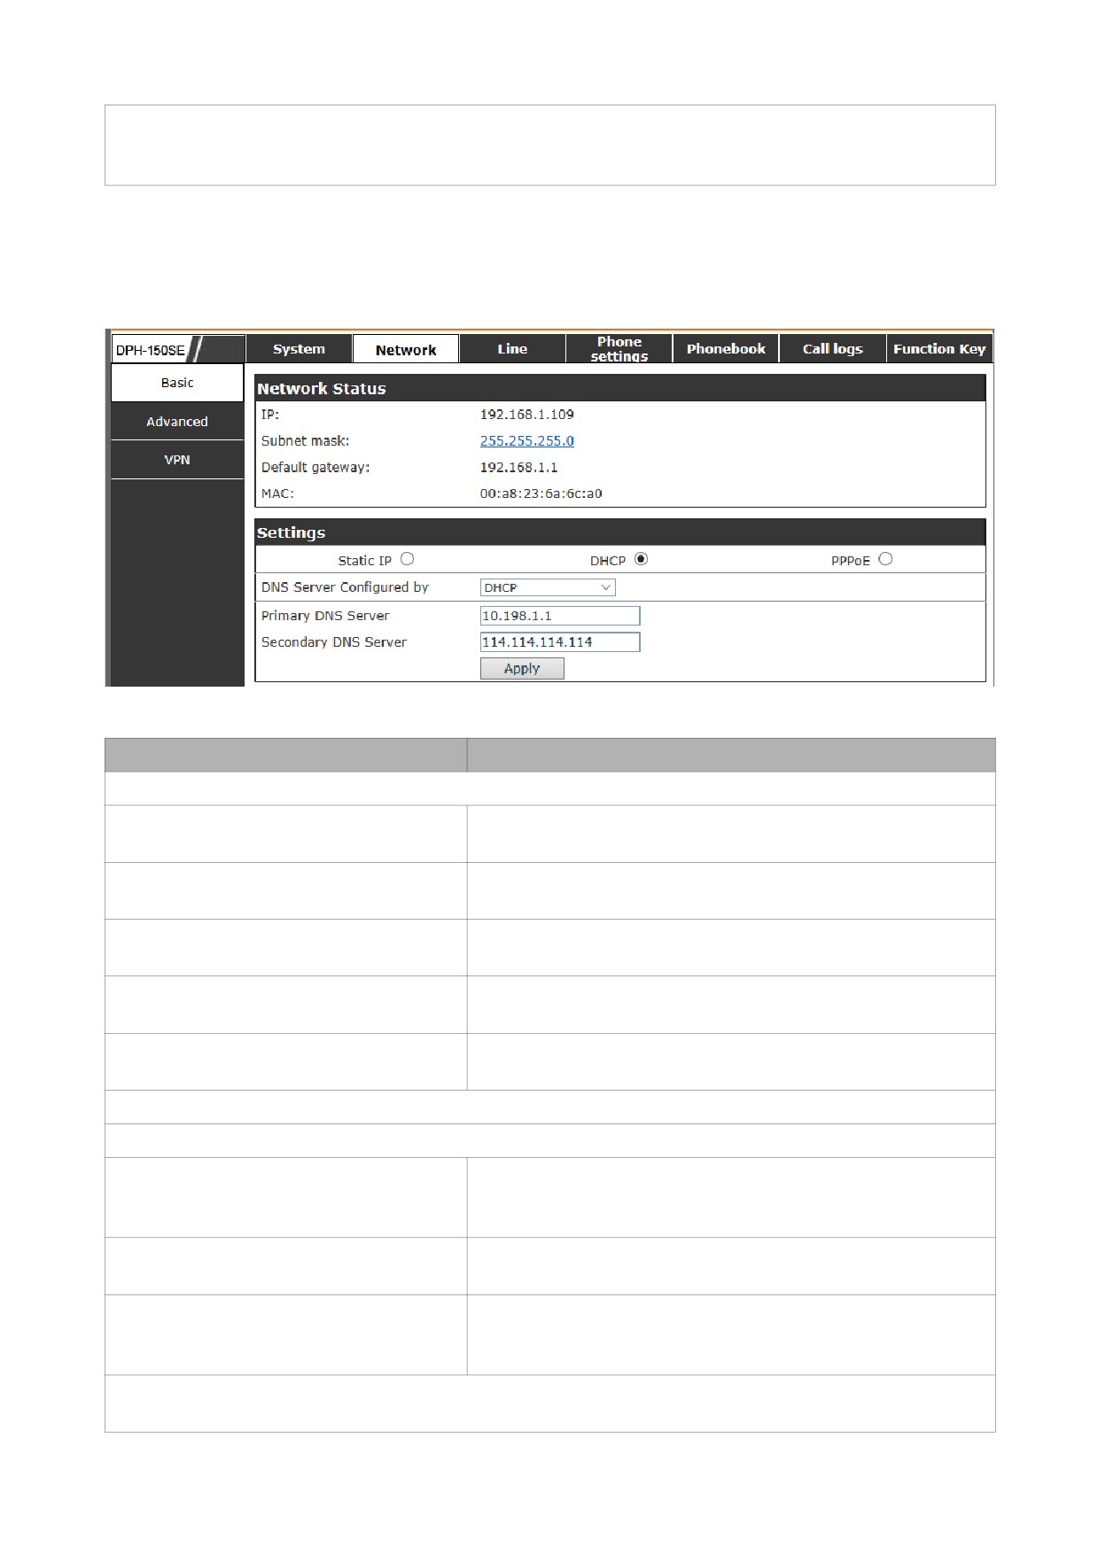
Task: Click the Secondary DNS Server field
Action: tap(560, 642)
